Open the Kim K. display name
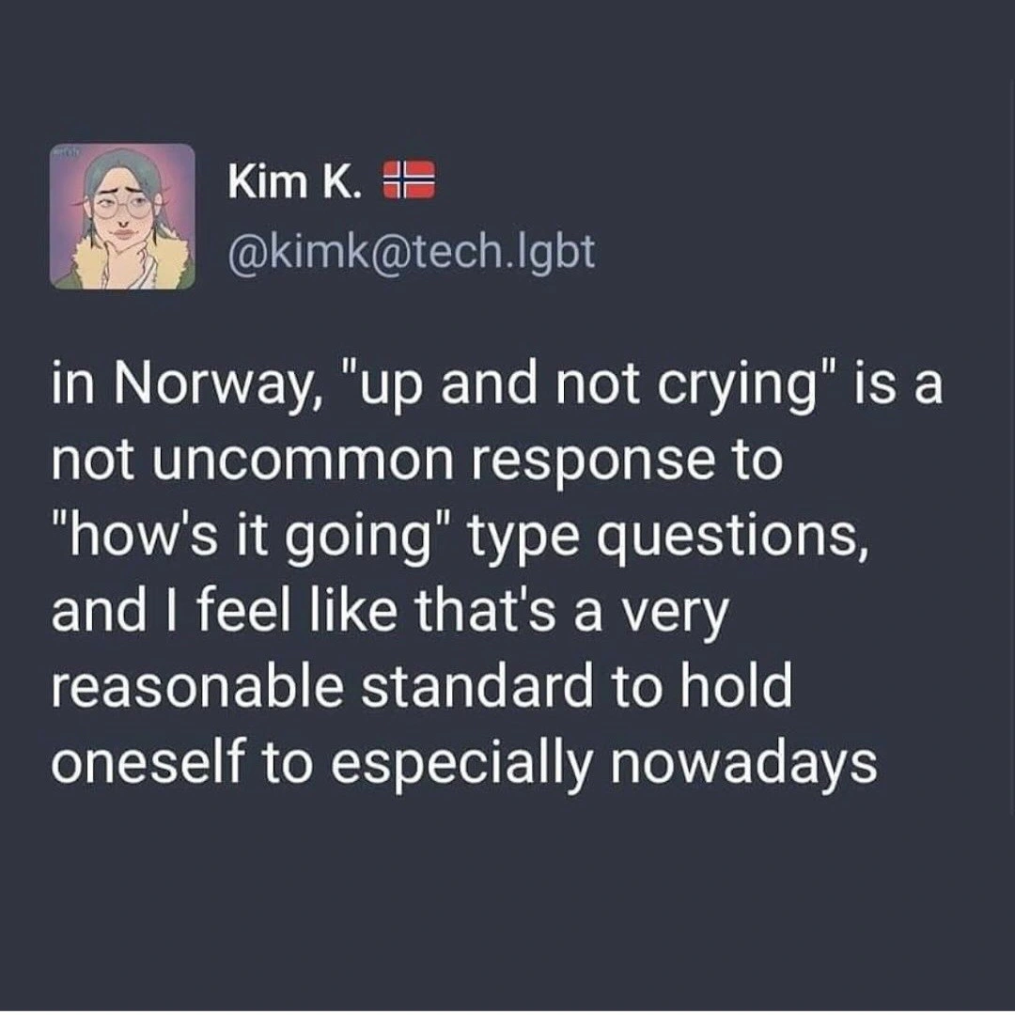The height and width of the screenshot is (1015, 1015). tap(294, 181)
